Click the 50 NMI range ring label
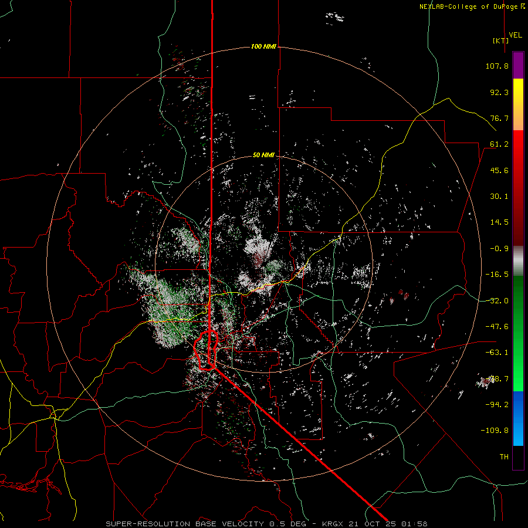528x528 pixels. (263, 155)
